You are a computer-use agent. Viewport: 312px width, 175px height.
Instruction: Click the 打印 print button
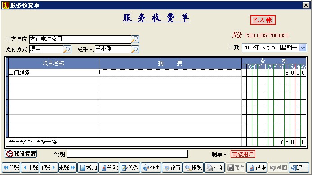tap(214, 168)
